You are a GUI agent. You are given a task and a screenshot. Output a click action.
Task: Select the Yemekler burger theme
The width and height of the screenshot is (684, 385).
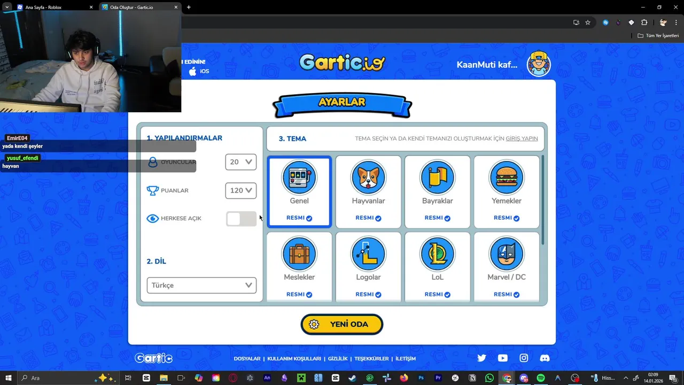pos(507,191)
